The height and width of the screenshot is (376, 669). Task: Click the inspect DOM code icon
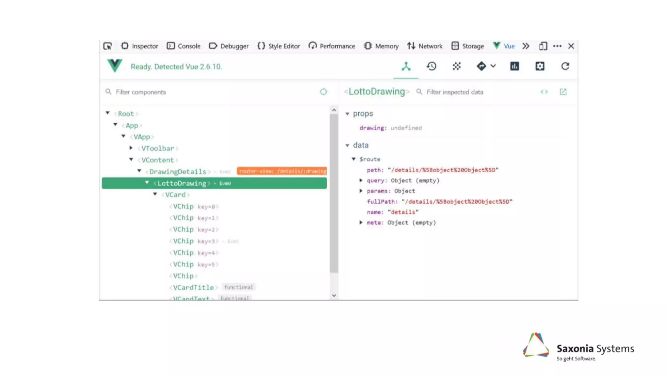(x=544, y=92)
